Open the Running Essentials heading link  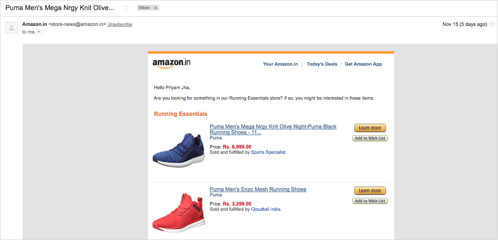(x=181, y=114)
